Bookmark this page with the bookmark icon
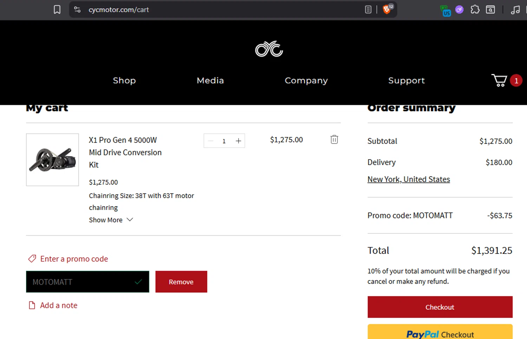 point(57,9)
